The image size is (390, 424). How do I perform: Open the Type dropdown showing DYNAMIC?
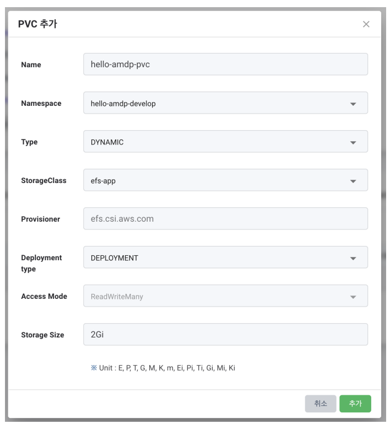pyautogui.click(x=225, y=142)
